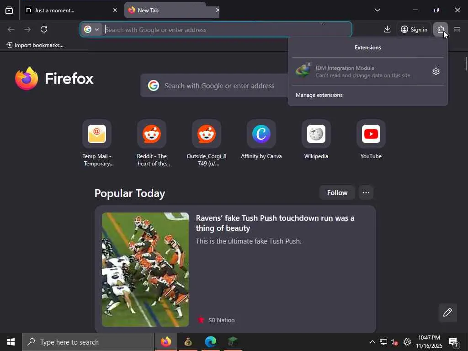This screenshot has width=468, height=351.
Task: Open the money bag taskbar app
Action: coord(188,342)
